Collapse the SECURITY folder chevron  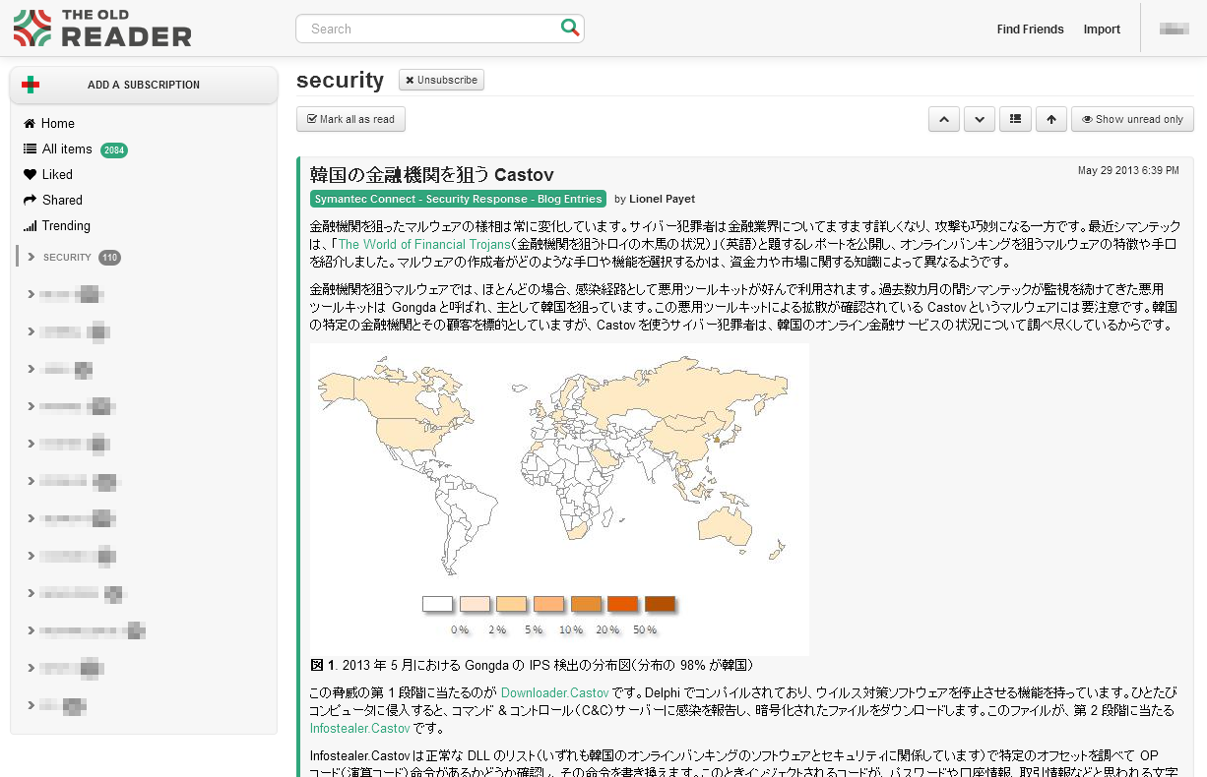pyautogui.click(x=32, y=258)
